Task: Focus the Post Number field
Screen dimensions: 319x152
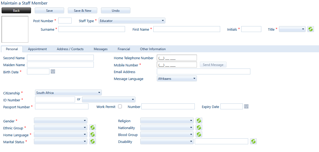Action: point(65,21)
